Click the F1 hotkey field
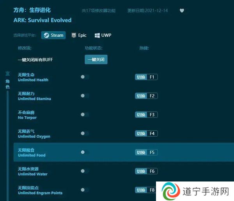The image size is (234, 201). click(152, 77)
